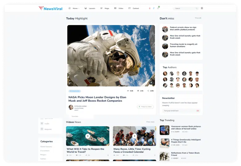Open the NASA Picks Moon Lander headline
The width and height of the screenshot is (241, 166).
[97, 99]
